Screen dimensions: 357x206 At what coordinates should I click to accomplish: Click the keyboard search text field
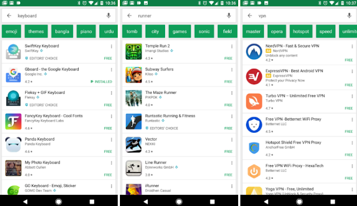tap(59, 16)
